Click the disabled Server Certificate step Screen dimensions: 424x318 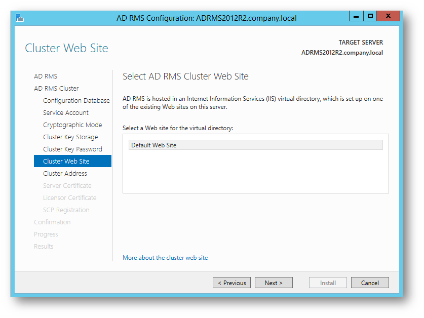[67, 185]
